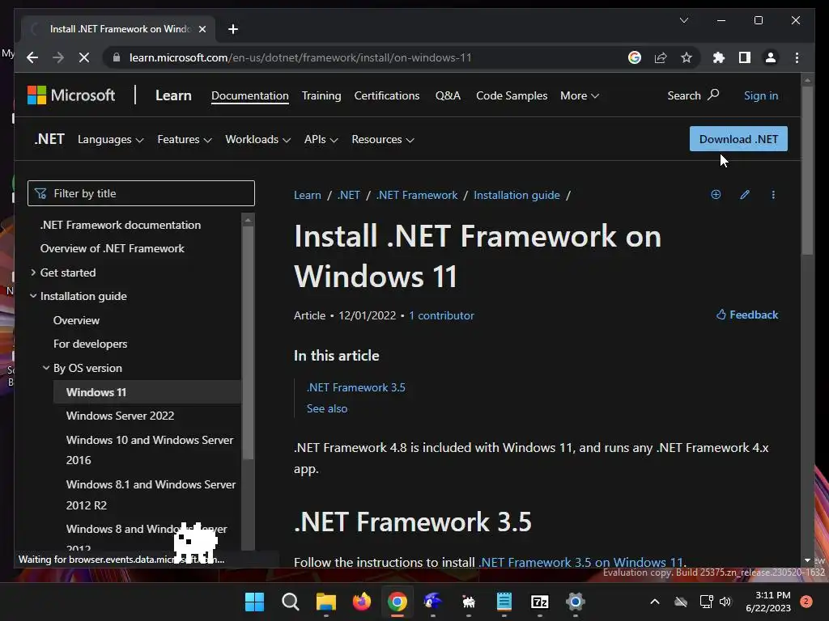Click the tab search chevron in title bar

coord(683,20)
